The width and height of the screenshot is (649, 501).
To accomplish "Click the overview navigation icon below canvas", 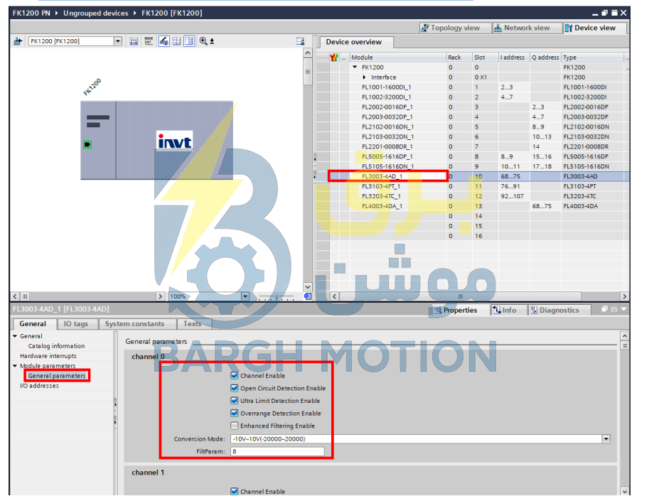I will 308,296.
